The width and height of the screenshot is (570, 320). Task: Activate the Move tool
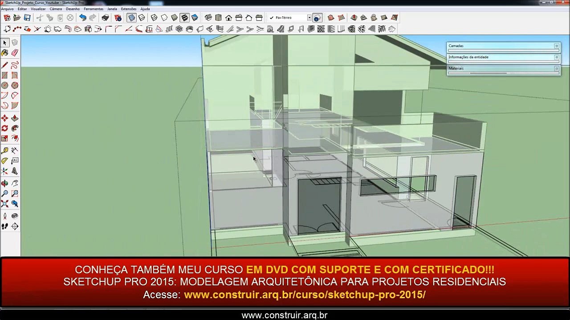point(5,118)
